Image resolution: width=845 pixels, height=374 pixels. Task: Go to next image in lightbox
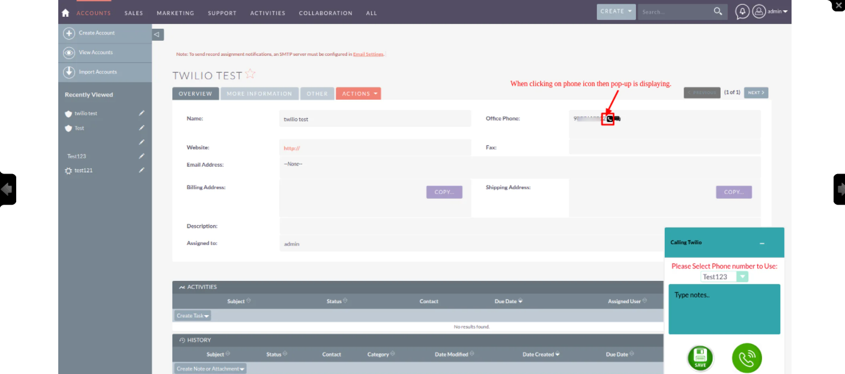[x=839, y=189]
